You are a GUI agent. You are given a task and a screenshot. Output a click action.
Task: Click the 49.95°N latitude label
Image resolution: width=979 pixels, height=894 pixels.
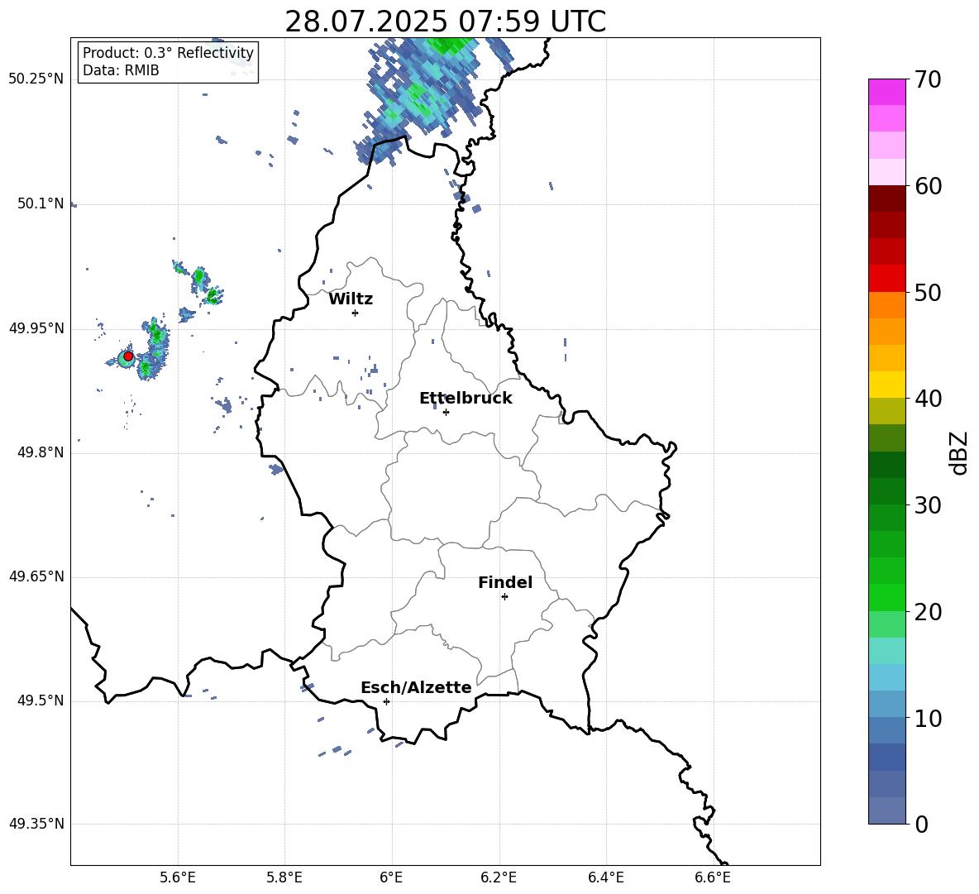tap(36, 328)
